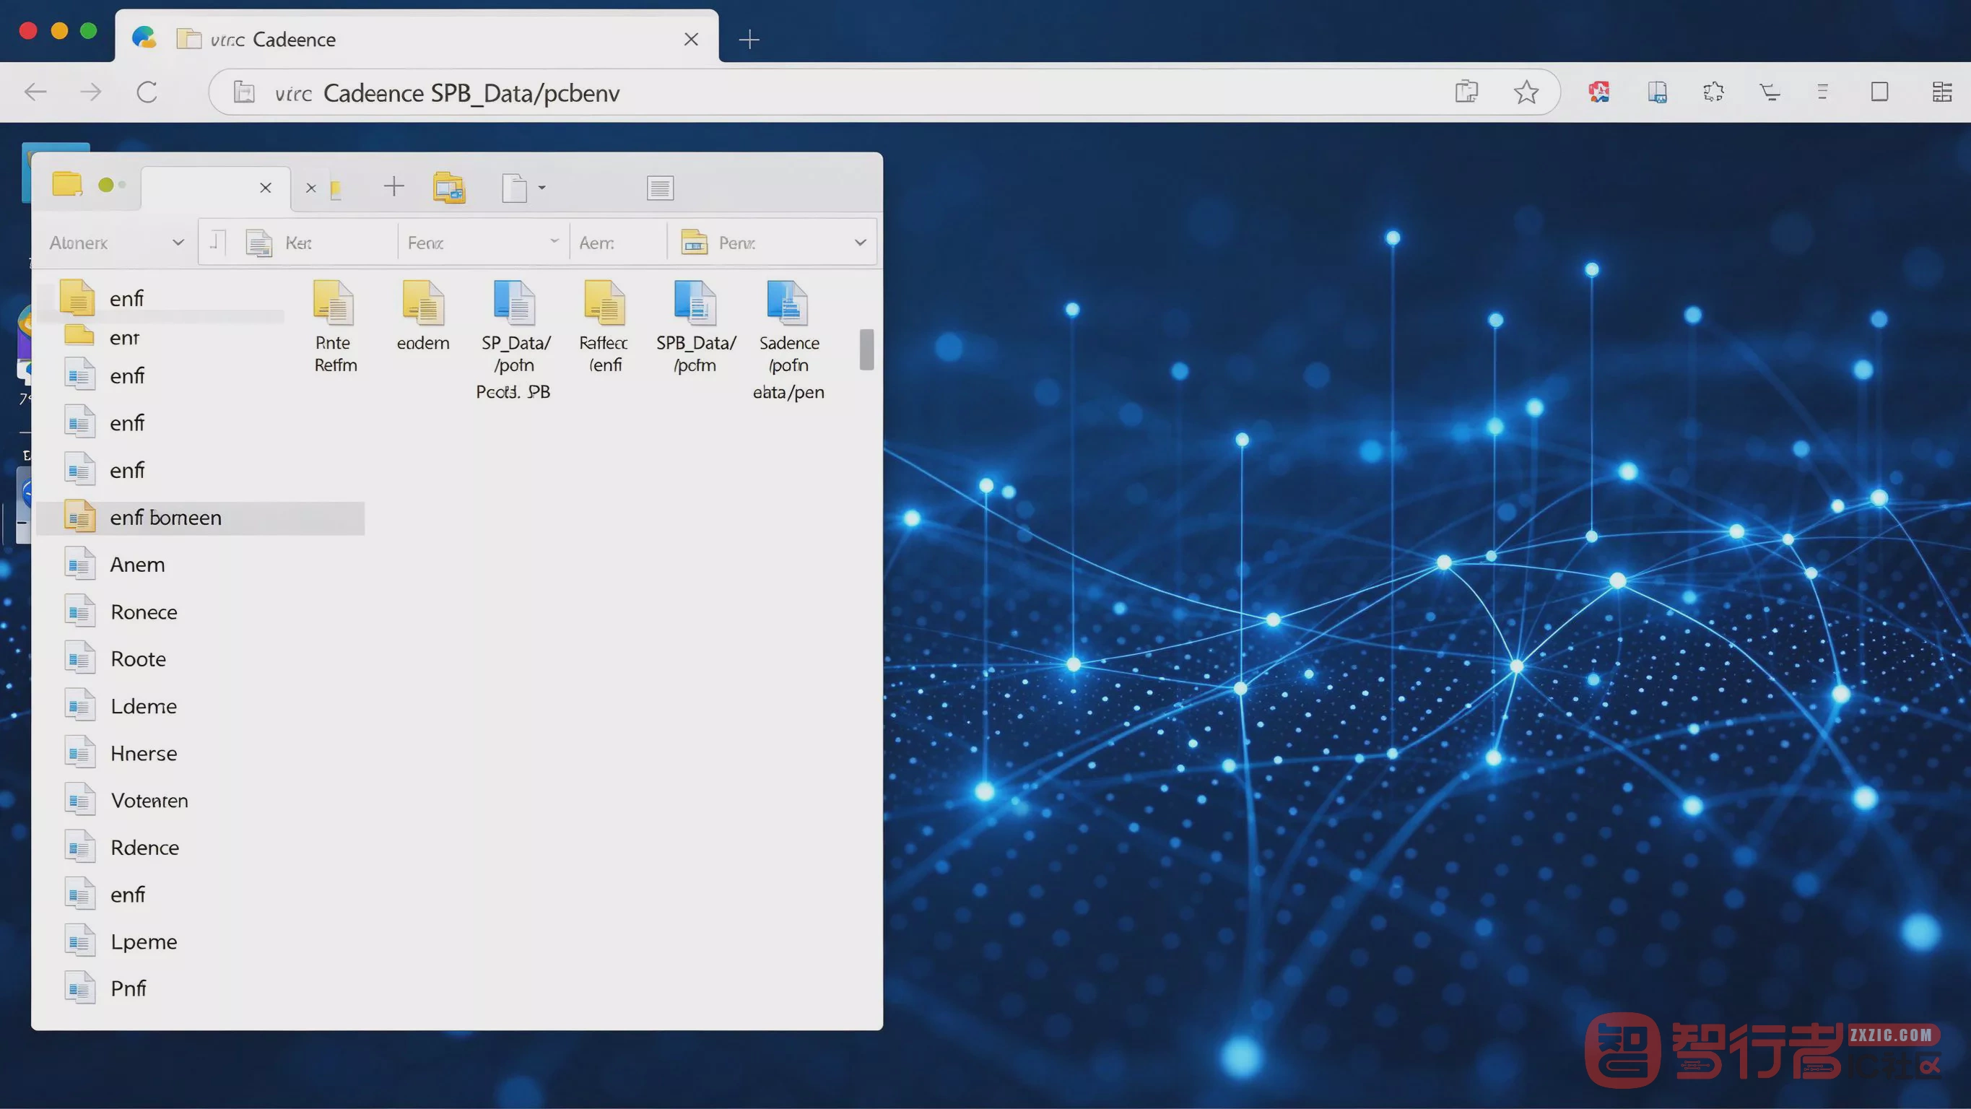This screenshot has height=1109, width=1971.
Task: Open the top enfi folder in sidebar
Action: tap(103, 297)
